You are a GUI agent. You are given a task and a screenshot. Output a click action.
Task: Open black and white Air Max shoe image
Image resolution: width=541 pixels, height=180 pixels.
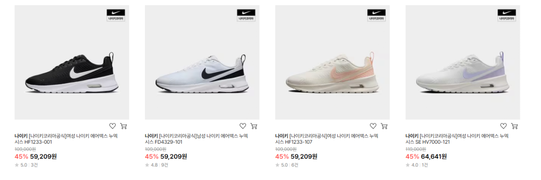pos(72,62)
